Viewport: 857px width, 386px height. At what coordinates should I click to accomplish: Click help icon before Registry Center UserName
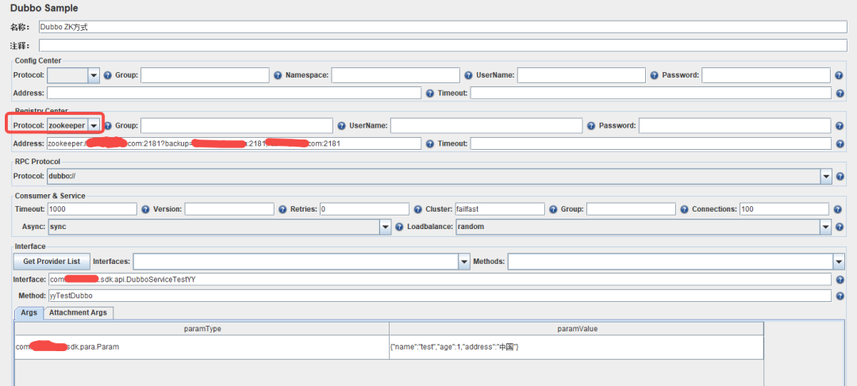tap(341, 125)
